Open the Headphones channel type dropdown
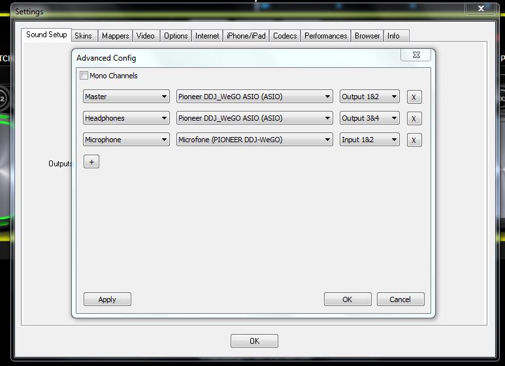The width and height of the screenshot is (505, 366). (x=126, y=118)
